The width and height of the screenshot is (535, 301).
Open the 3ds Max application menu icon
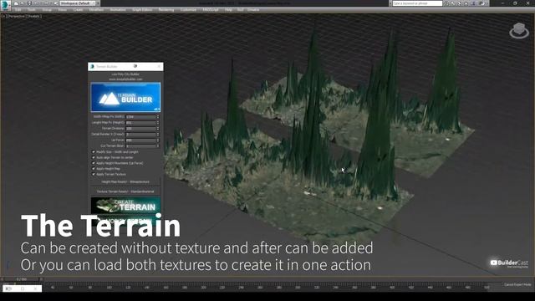coord(6,5)
